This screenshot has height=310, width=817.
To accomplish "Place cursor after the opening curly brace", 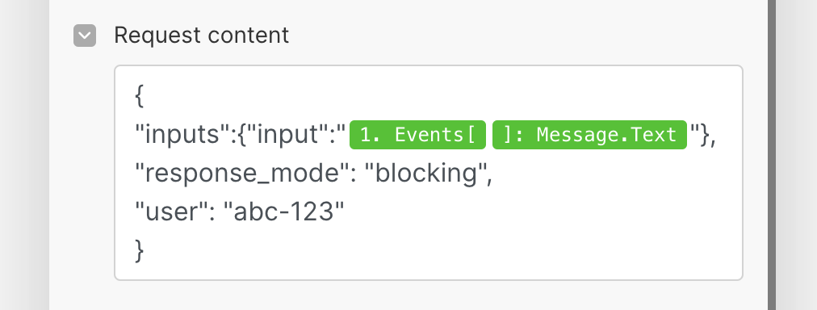I will coord(144,96).
